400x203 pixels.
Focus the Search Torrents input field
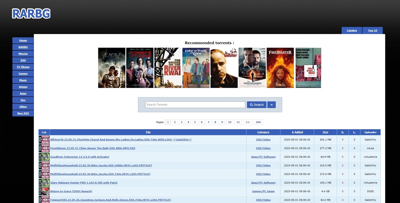pyautogui.click(x=195, y=104)
